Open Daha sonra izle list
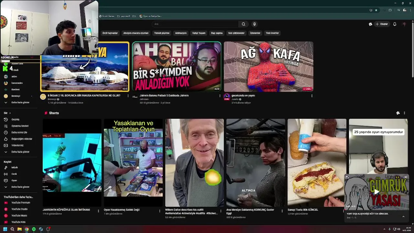The image size is (414, 233). (x=19, y=132)
